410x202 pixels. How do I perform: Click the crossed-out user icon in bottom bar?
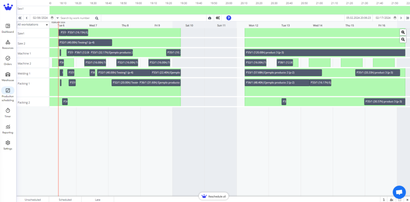[392, 200]
